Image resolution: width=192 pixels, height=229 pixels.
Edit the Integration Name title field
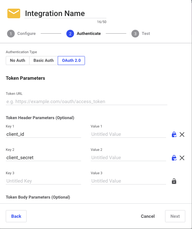click(65, 13)
